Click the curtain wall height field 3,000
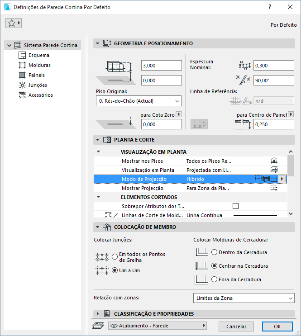This screenshot has width=301, height=336. click(161, 66)
